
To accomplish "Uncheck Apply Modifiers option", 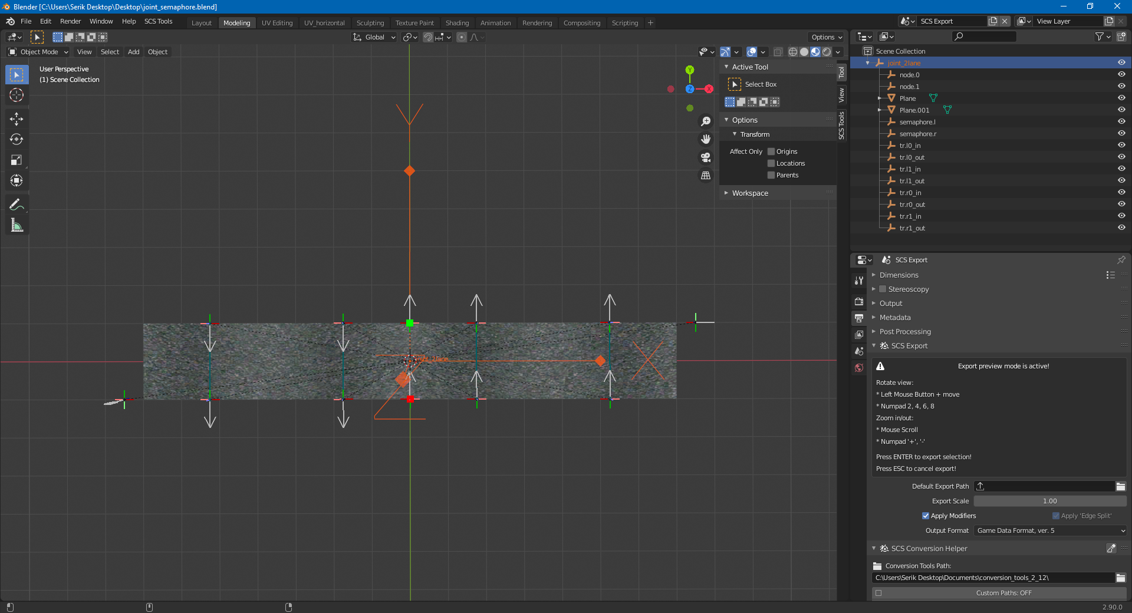I will (926, 516).
